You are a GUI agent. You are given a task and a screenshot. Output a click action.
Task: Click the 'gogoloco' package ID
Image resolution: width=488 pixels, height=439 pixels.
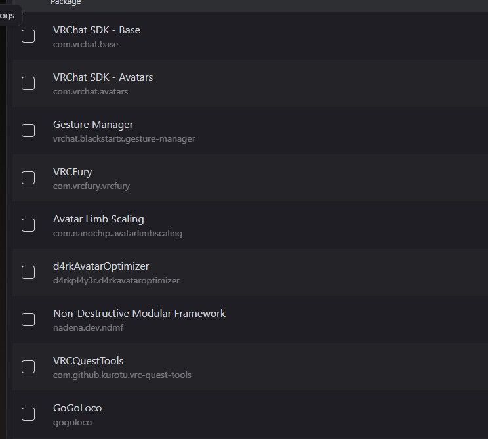click(73, 423)
